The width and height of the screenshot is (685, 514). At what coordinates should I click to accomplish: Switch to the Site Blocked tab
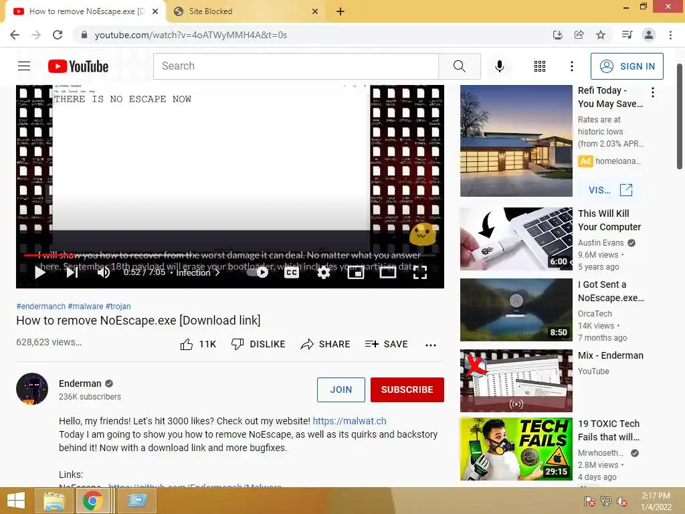tap(245, 11)
